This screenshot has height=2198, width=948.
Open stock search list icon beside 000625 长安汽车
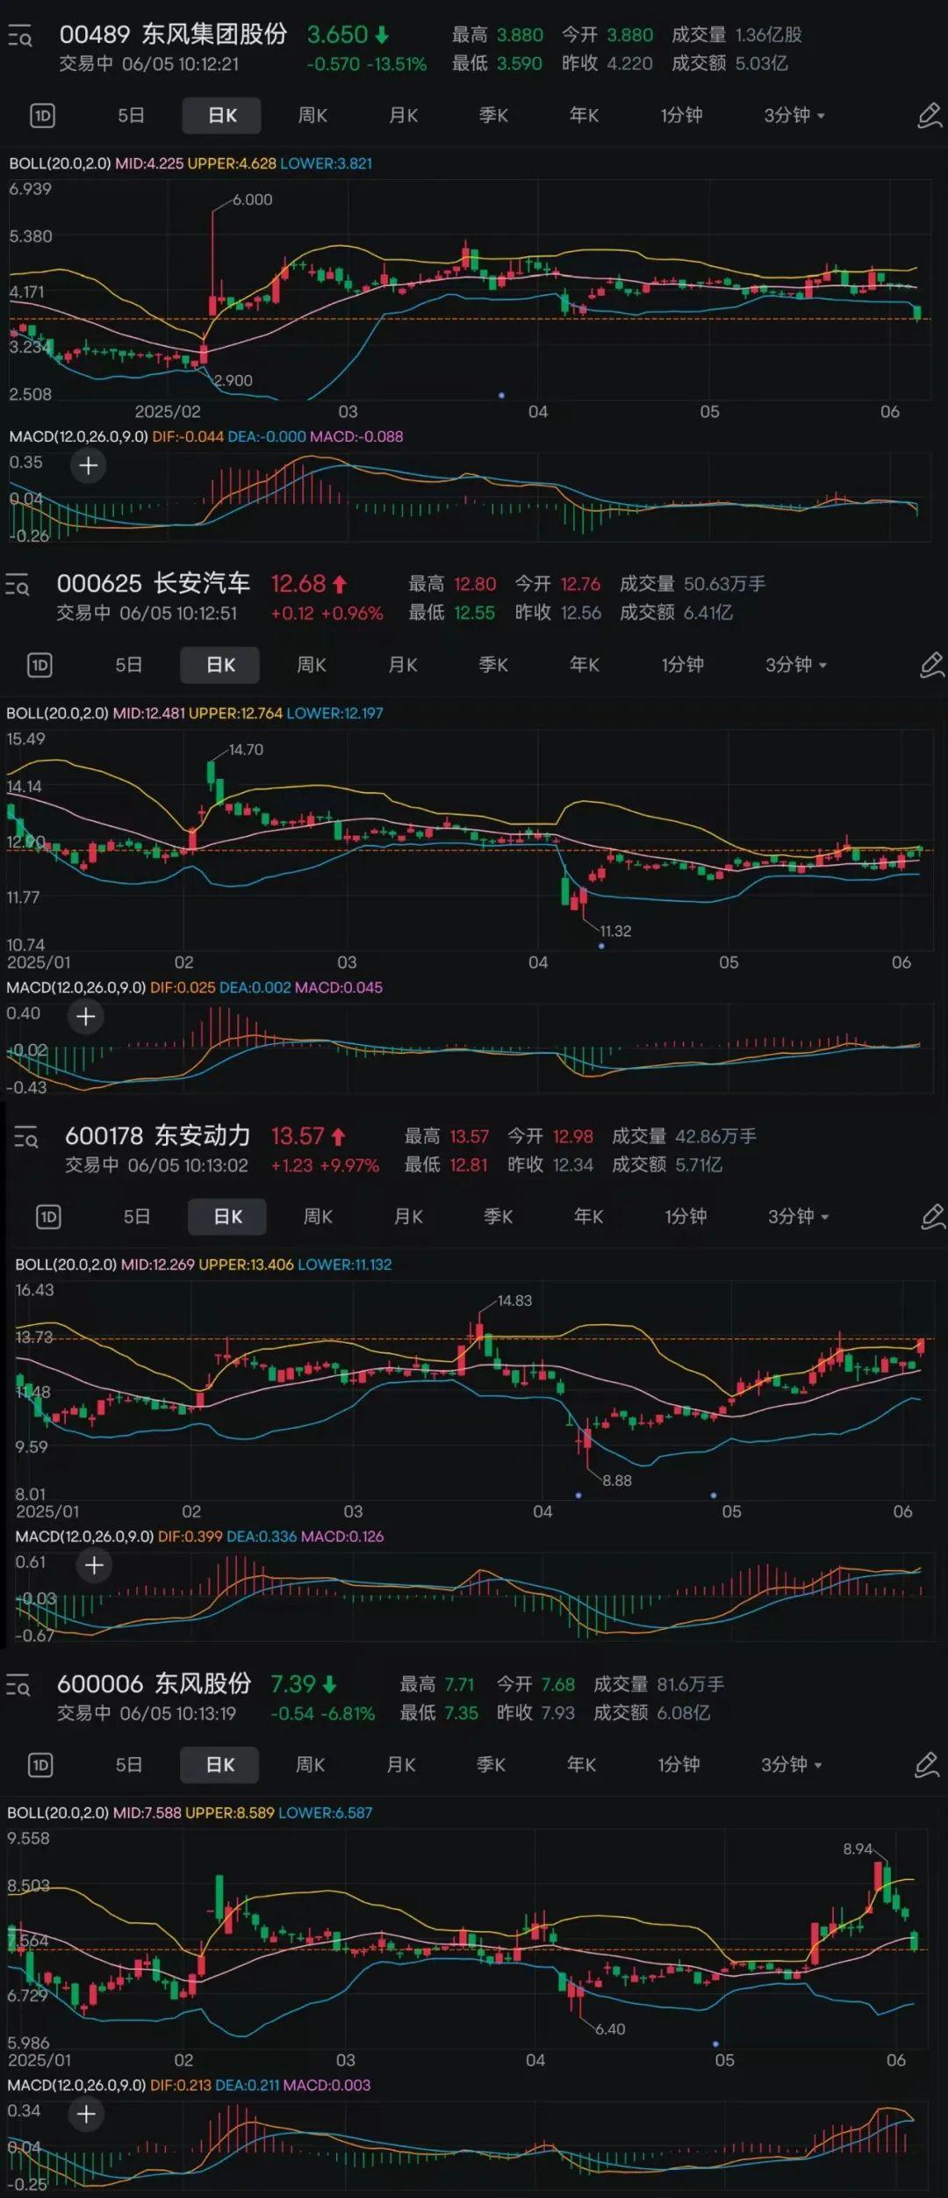pos(18,585)
